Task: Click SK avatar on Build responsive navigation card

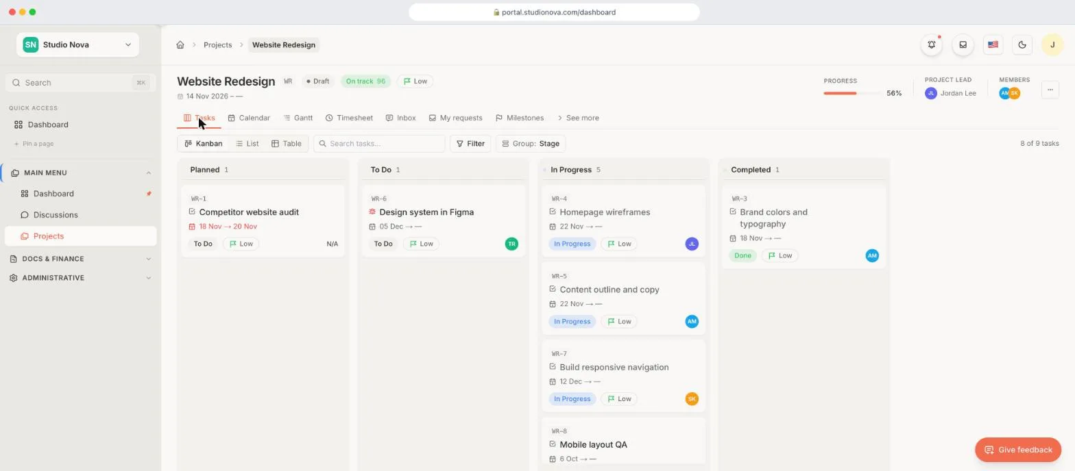Action: point(692,398)
